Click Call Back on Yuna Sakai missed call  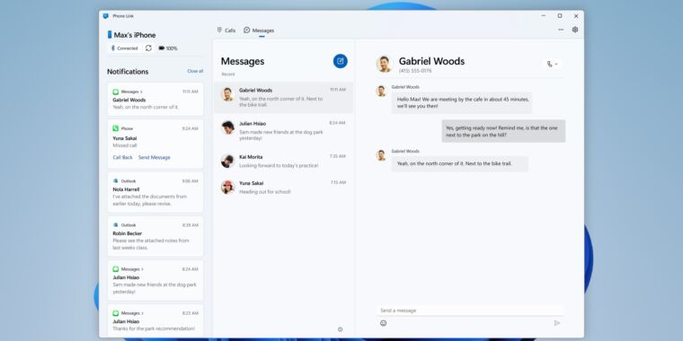122,157
